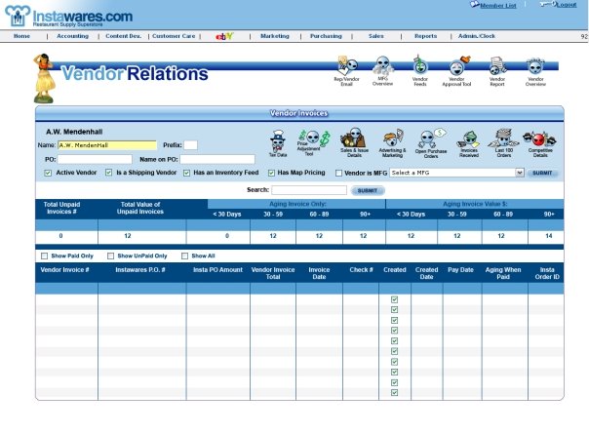Screen dimensions: 589x434
Task: Enable the Show Paid Only checkbox
Action: pos(44,256)
